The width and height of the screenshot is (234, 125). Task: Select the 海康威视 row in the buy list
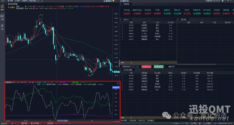click(x=148, y=39)
